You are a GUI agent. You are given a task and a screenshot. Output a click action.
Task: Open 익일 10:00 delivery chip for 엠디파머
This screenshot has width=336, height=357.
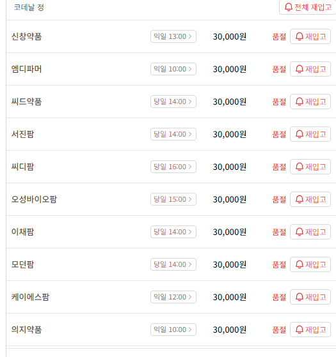pos(173,69)
